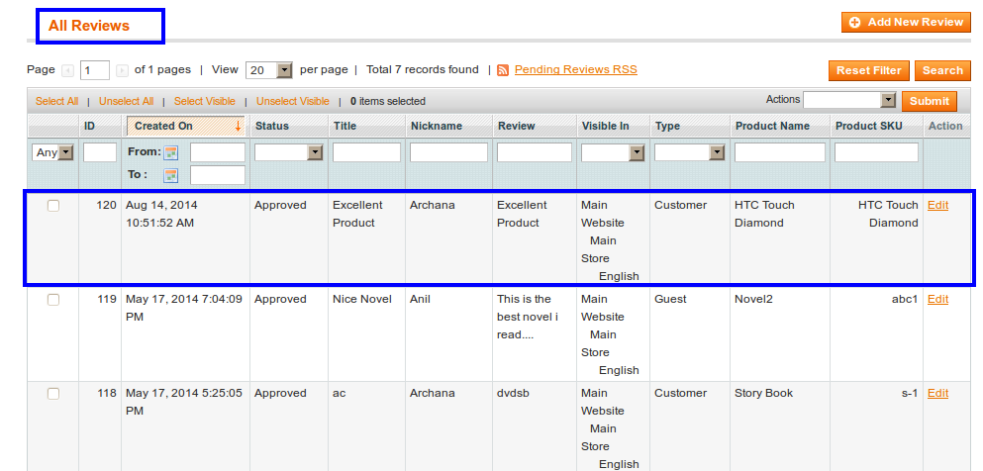Click the next page arrow icon
This screenshot has width=983, height=471.
tap(122, 70)
